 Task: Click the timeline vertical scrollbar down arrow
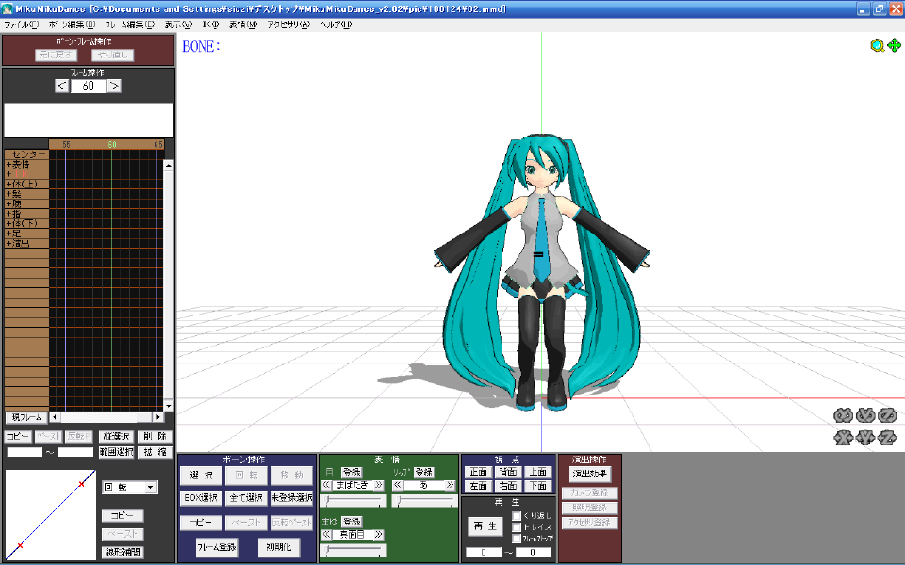[169, 406]
